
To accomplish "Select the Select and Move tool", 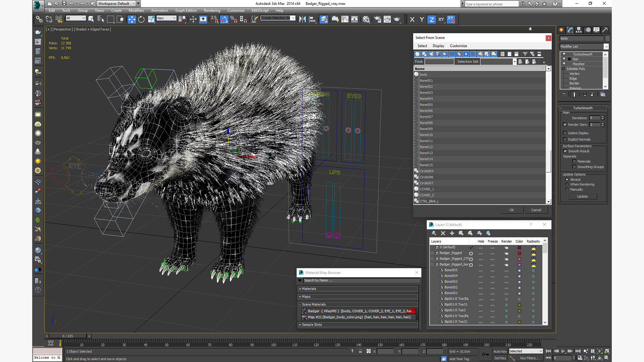I will pyautogui.click(x=132, y=19).
